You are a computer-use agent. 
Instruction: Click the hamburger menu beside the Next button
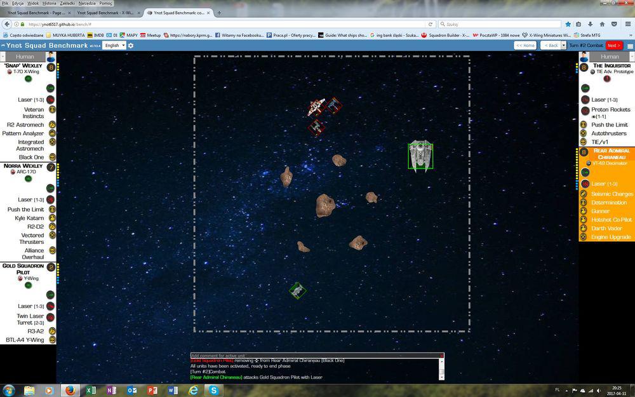point(630,46)
